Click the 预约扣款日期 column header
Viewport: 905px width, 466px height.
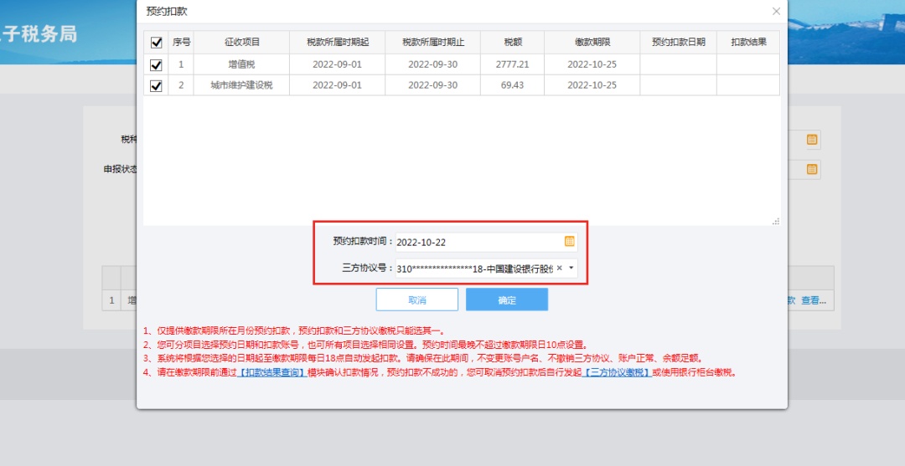(678, 43)
